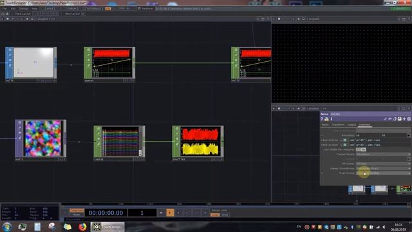
Task: Toggle the TimeCode display mode
Action: point(77,211)
